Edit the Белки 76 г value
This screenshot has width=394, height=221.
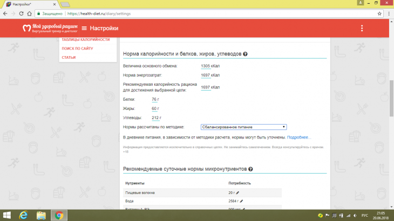[154, 100]
